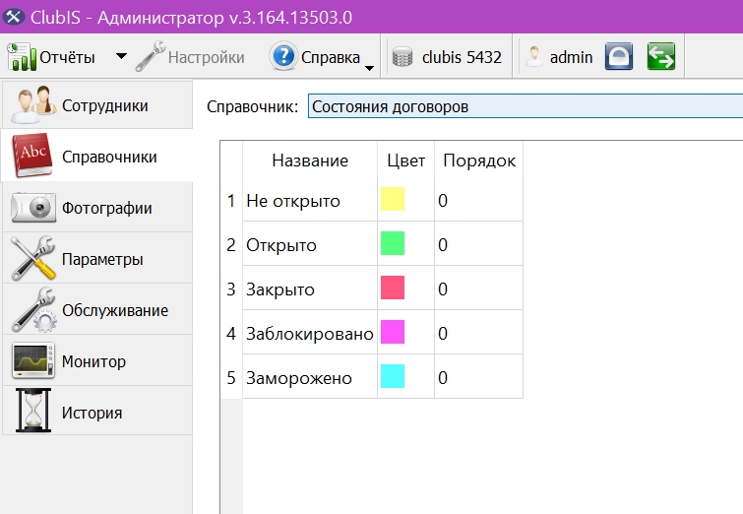Click the Сотрудники people icon
Viewport: 743px width, 514px height.
[33, 104]
